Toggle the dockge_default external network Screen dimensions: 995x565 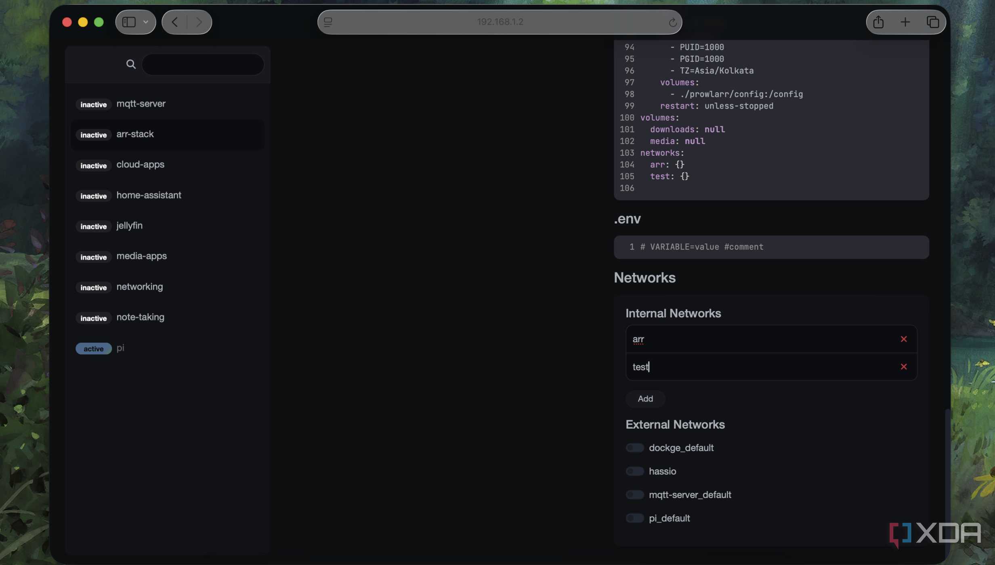coord(634,448)
